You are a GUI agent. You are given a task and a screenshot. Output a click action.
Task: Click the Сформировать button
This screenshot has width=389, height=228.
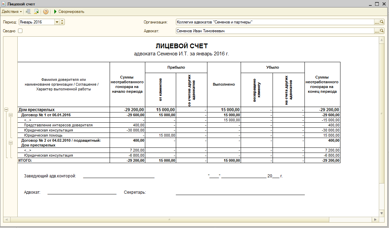(69, 12)
